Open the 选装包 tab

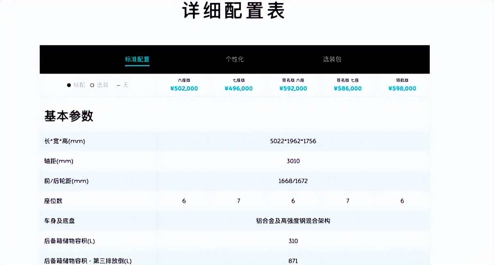click(332, 59)
